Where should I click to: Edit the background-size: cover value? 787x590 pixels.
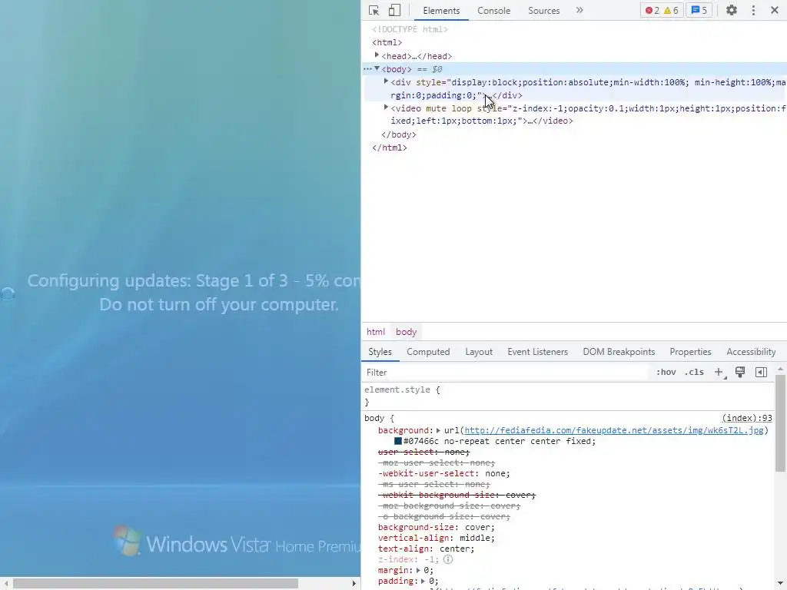tap(478, 527)
